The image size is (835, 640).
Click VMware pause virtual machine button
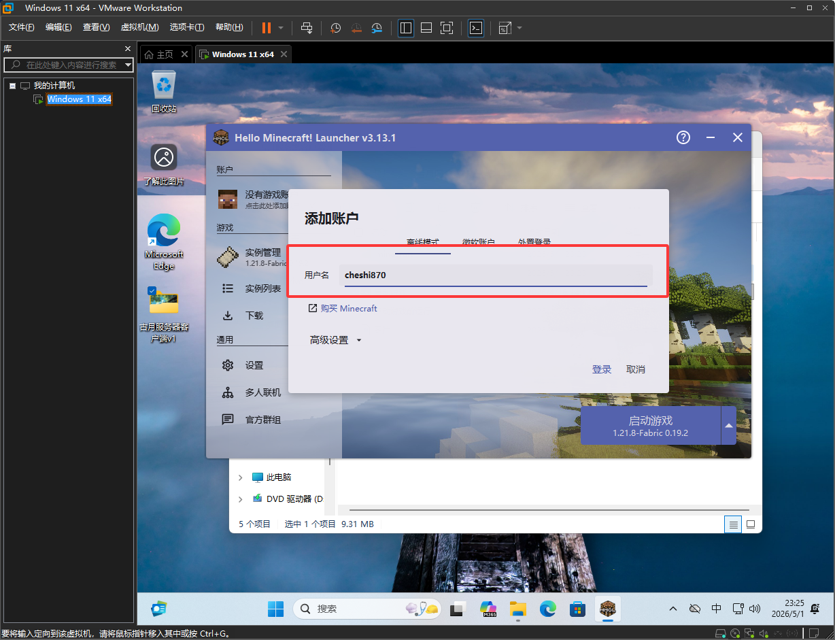[266, 28]
